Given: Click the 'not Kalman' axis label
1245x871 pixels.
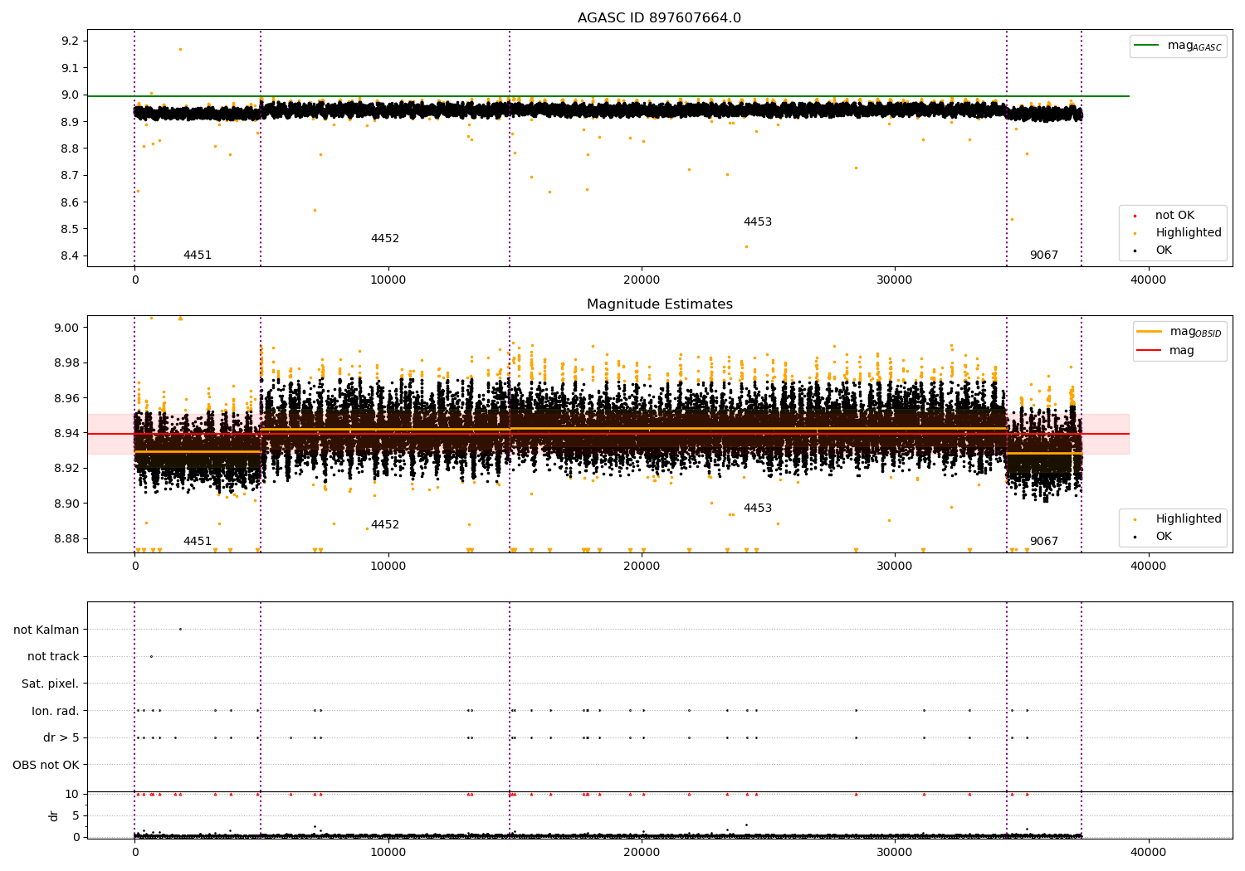Looking at the screenshot, I should (x=46, y=630).
